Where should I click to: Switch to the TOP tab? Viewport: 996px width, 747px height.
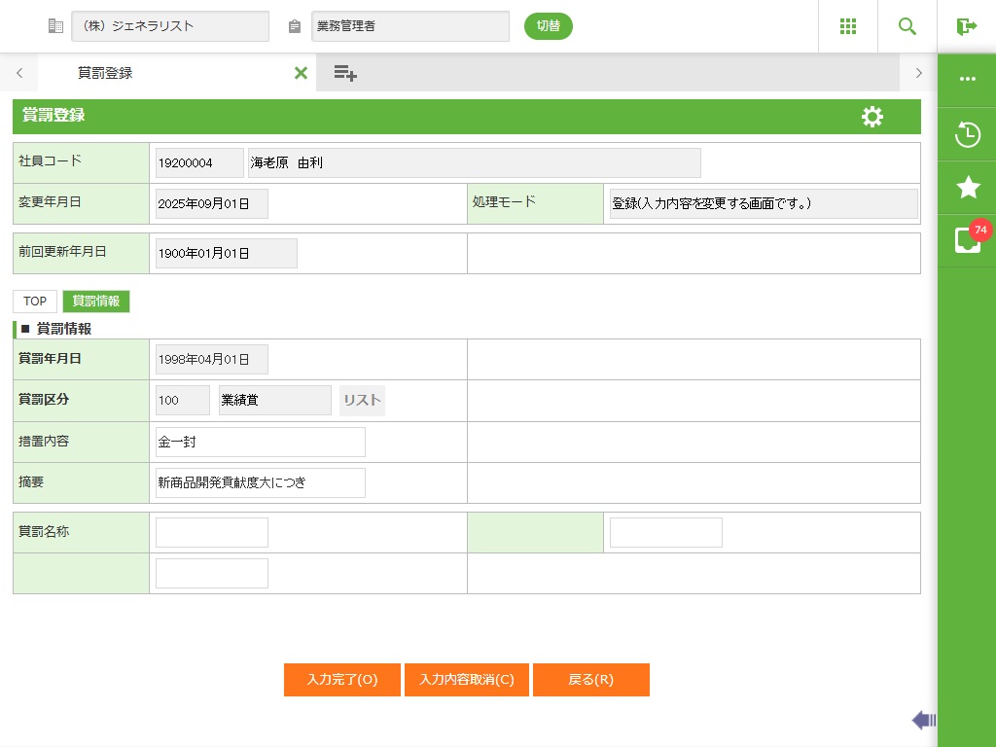pyautogui.click(x=35, y=302)
